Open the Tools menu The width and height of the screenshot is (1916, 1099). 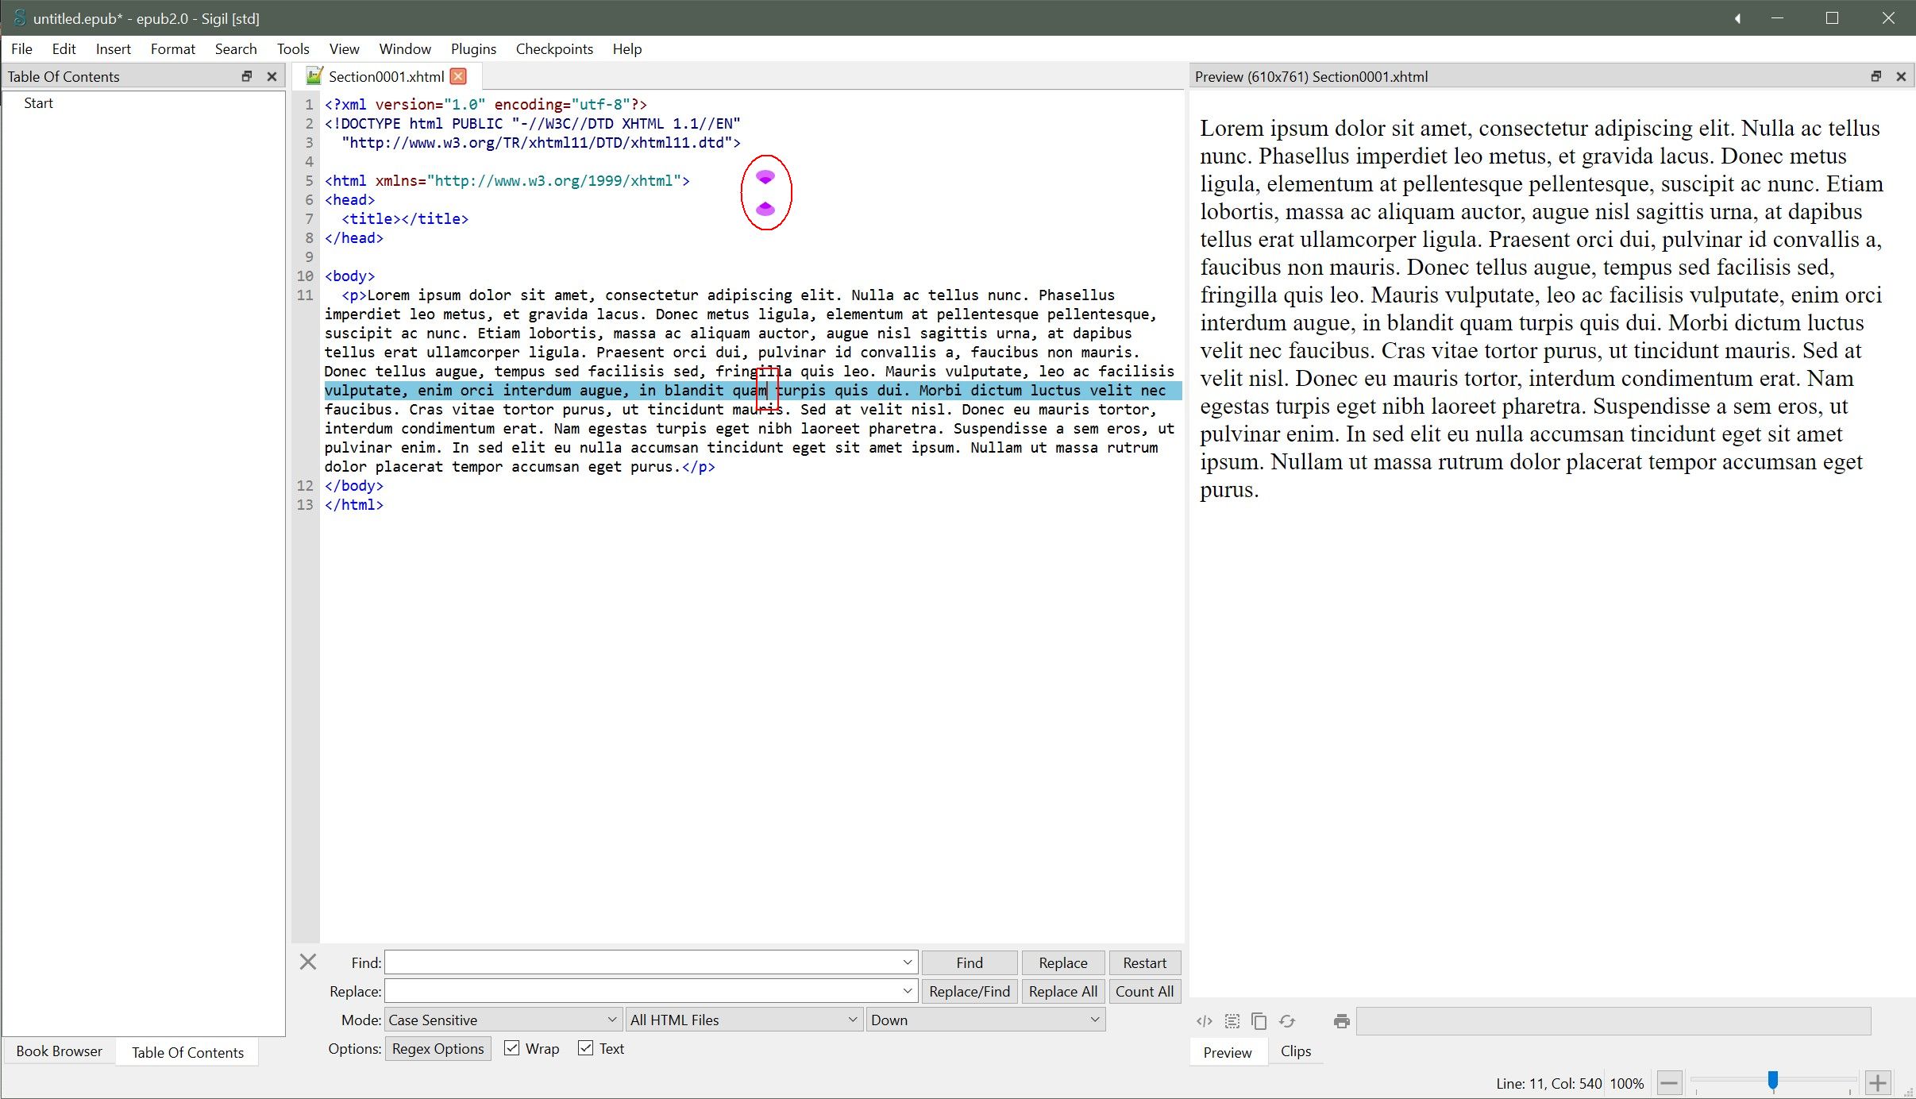pyautogui.click(x=293, y=48)
